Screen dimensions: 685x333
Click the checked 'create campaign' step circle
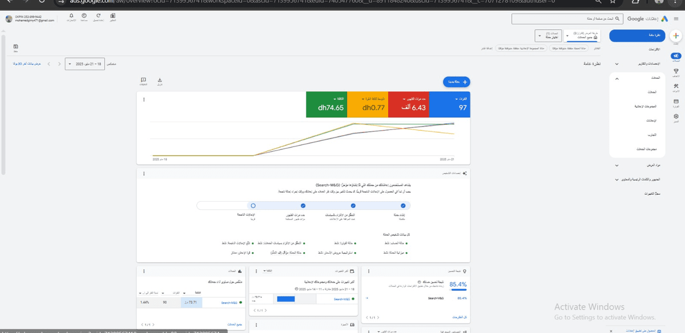click(402, 205)
